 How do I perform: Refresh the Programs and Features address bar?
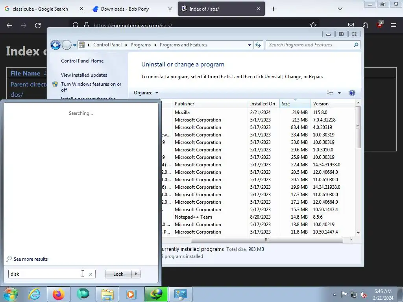click(258, 45)
